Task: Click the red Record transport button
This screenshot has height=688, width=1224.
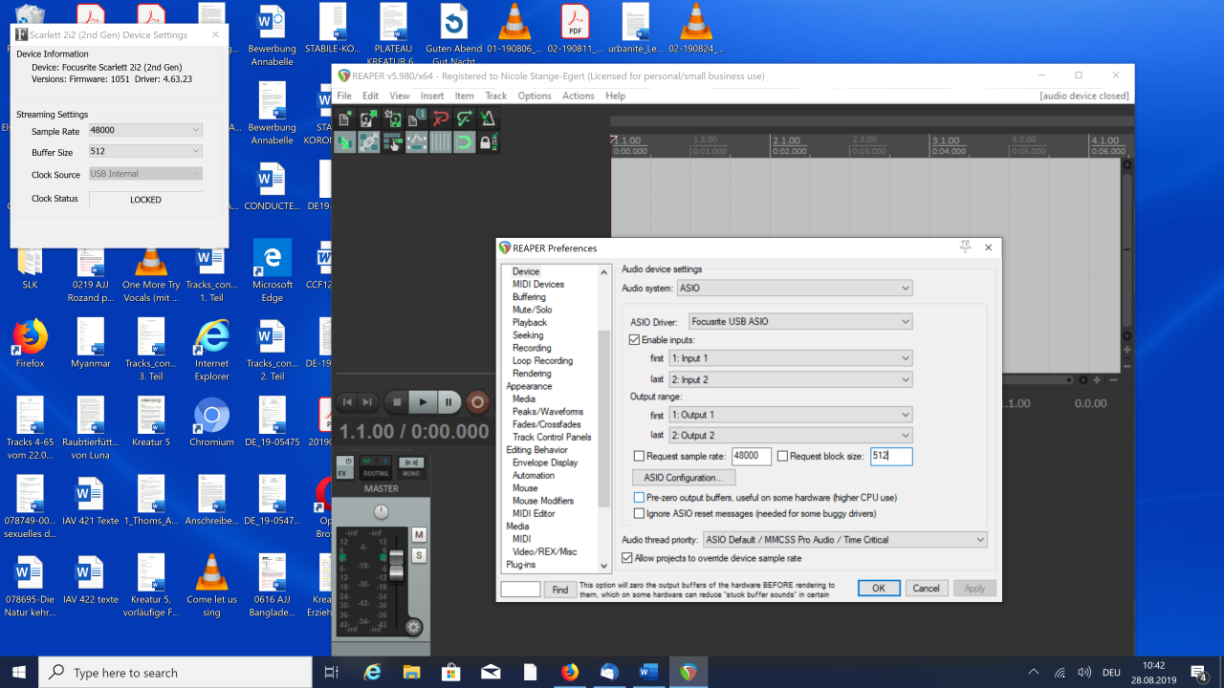Action: pos(477,402)
